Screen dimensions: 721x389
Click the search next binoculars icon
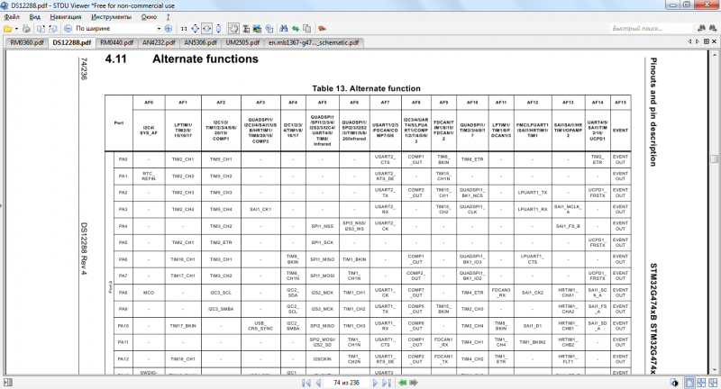pos(713,29)
